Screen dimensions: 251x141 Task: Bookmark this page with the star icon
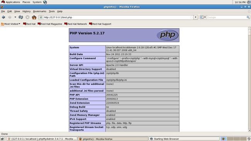[191, 17]
